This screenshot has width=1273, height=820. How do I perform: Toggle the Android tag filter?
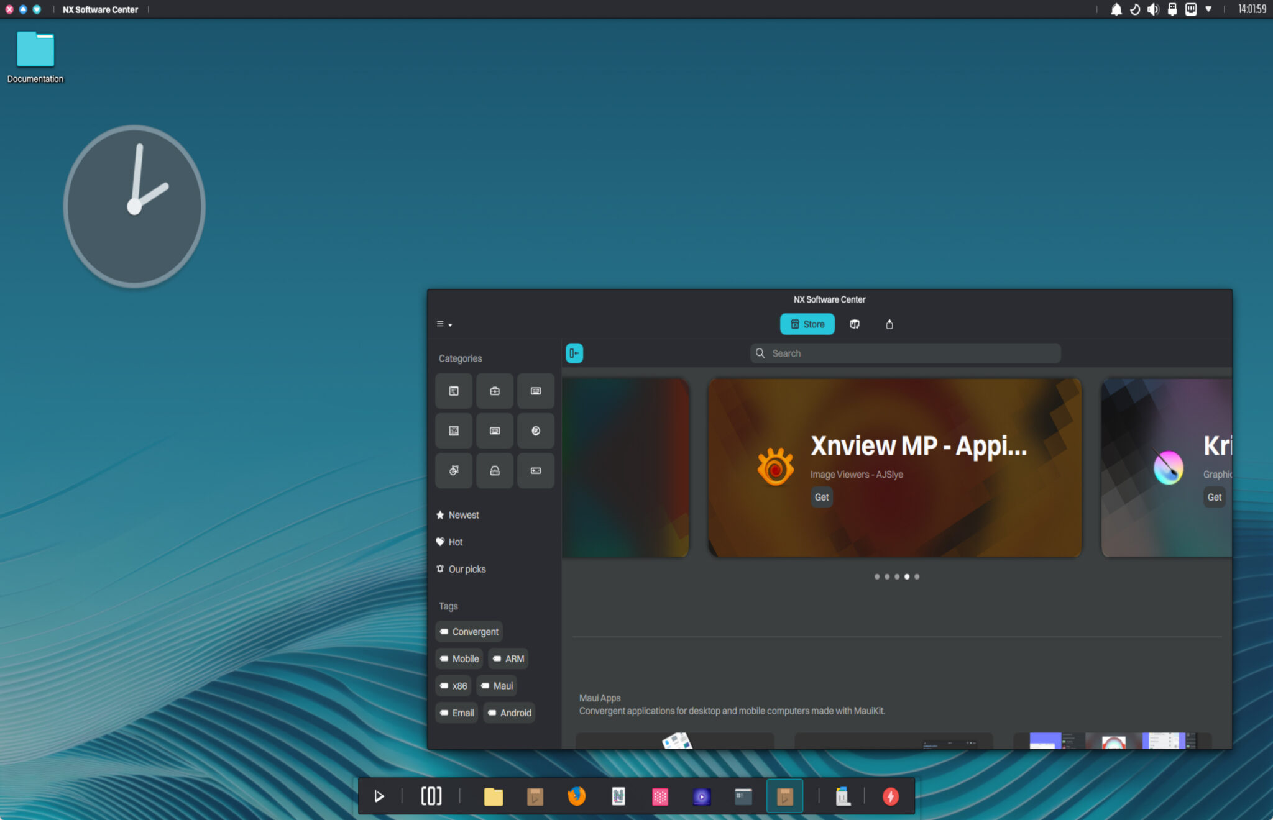point(508,713)
